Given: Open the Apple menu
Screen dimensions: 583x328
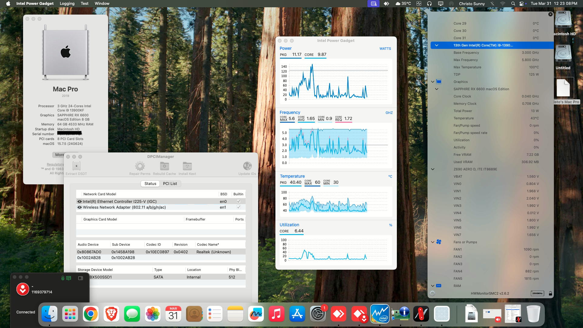Looking at the screenshot, I should coord(8,4).
